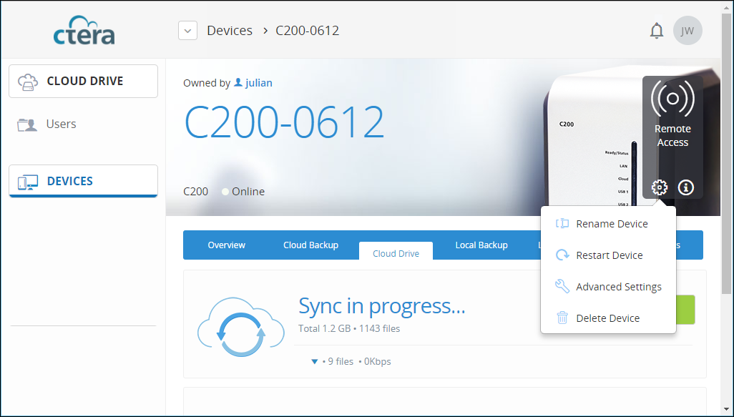Switch to the Local Backup tab
The height and width of the screenshot is (417, 734).
tap(481, 245)
